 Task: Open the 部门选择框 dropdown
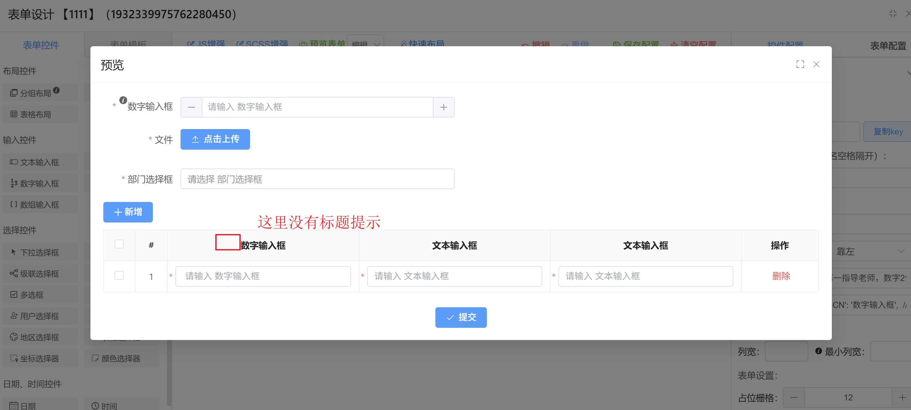coord(317,179)
